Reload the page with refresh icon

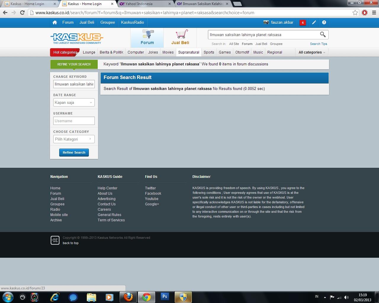[22, 13]
